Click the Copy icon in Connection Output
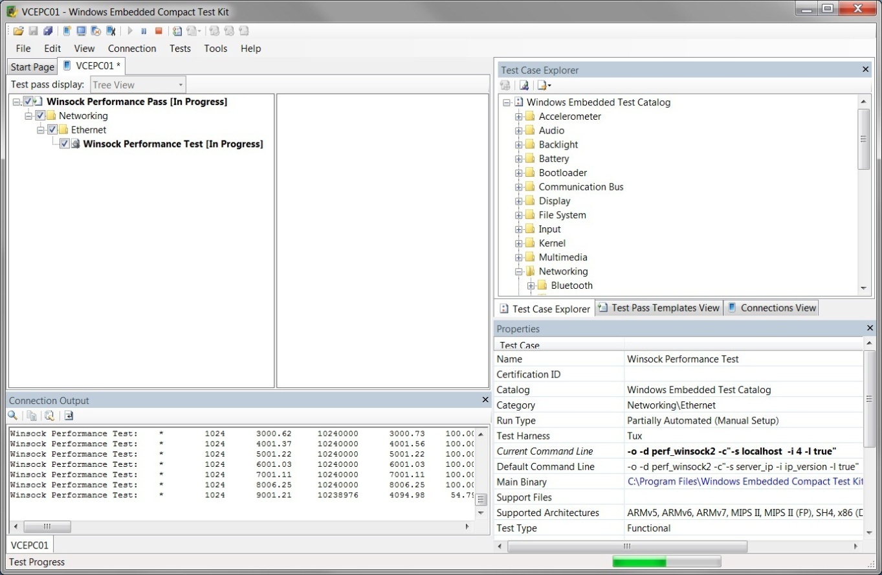 (31, 416)
